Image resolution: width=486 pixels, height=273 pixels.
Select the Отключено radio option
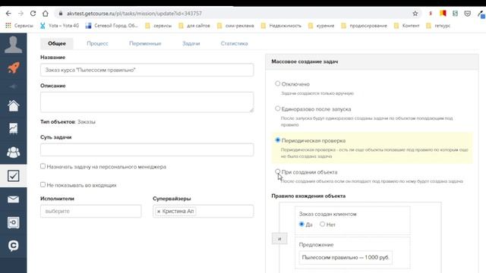pyautogui.click(x=278, y=83)
